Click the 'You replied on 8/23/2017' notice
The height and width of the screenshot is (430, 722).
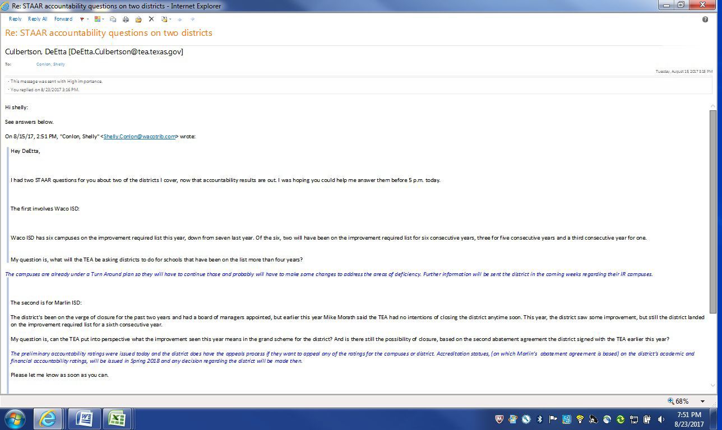[45, 90]
